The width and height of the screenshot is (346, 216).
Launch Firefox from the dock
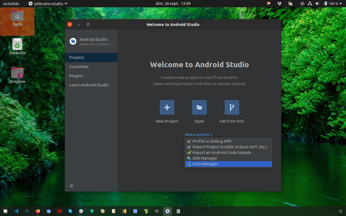pyautogui.click(x=38, y=211)
